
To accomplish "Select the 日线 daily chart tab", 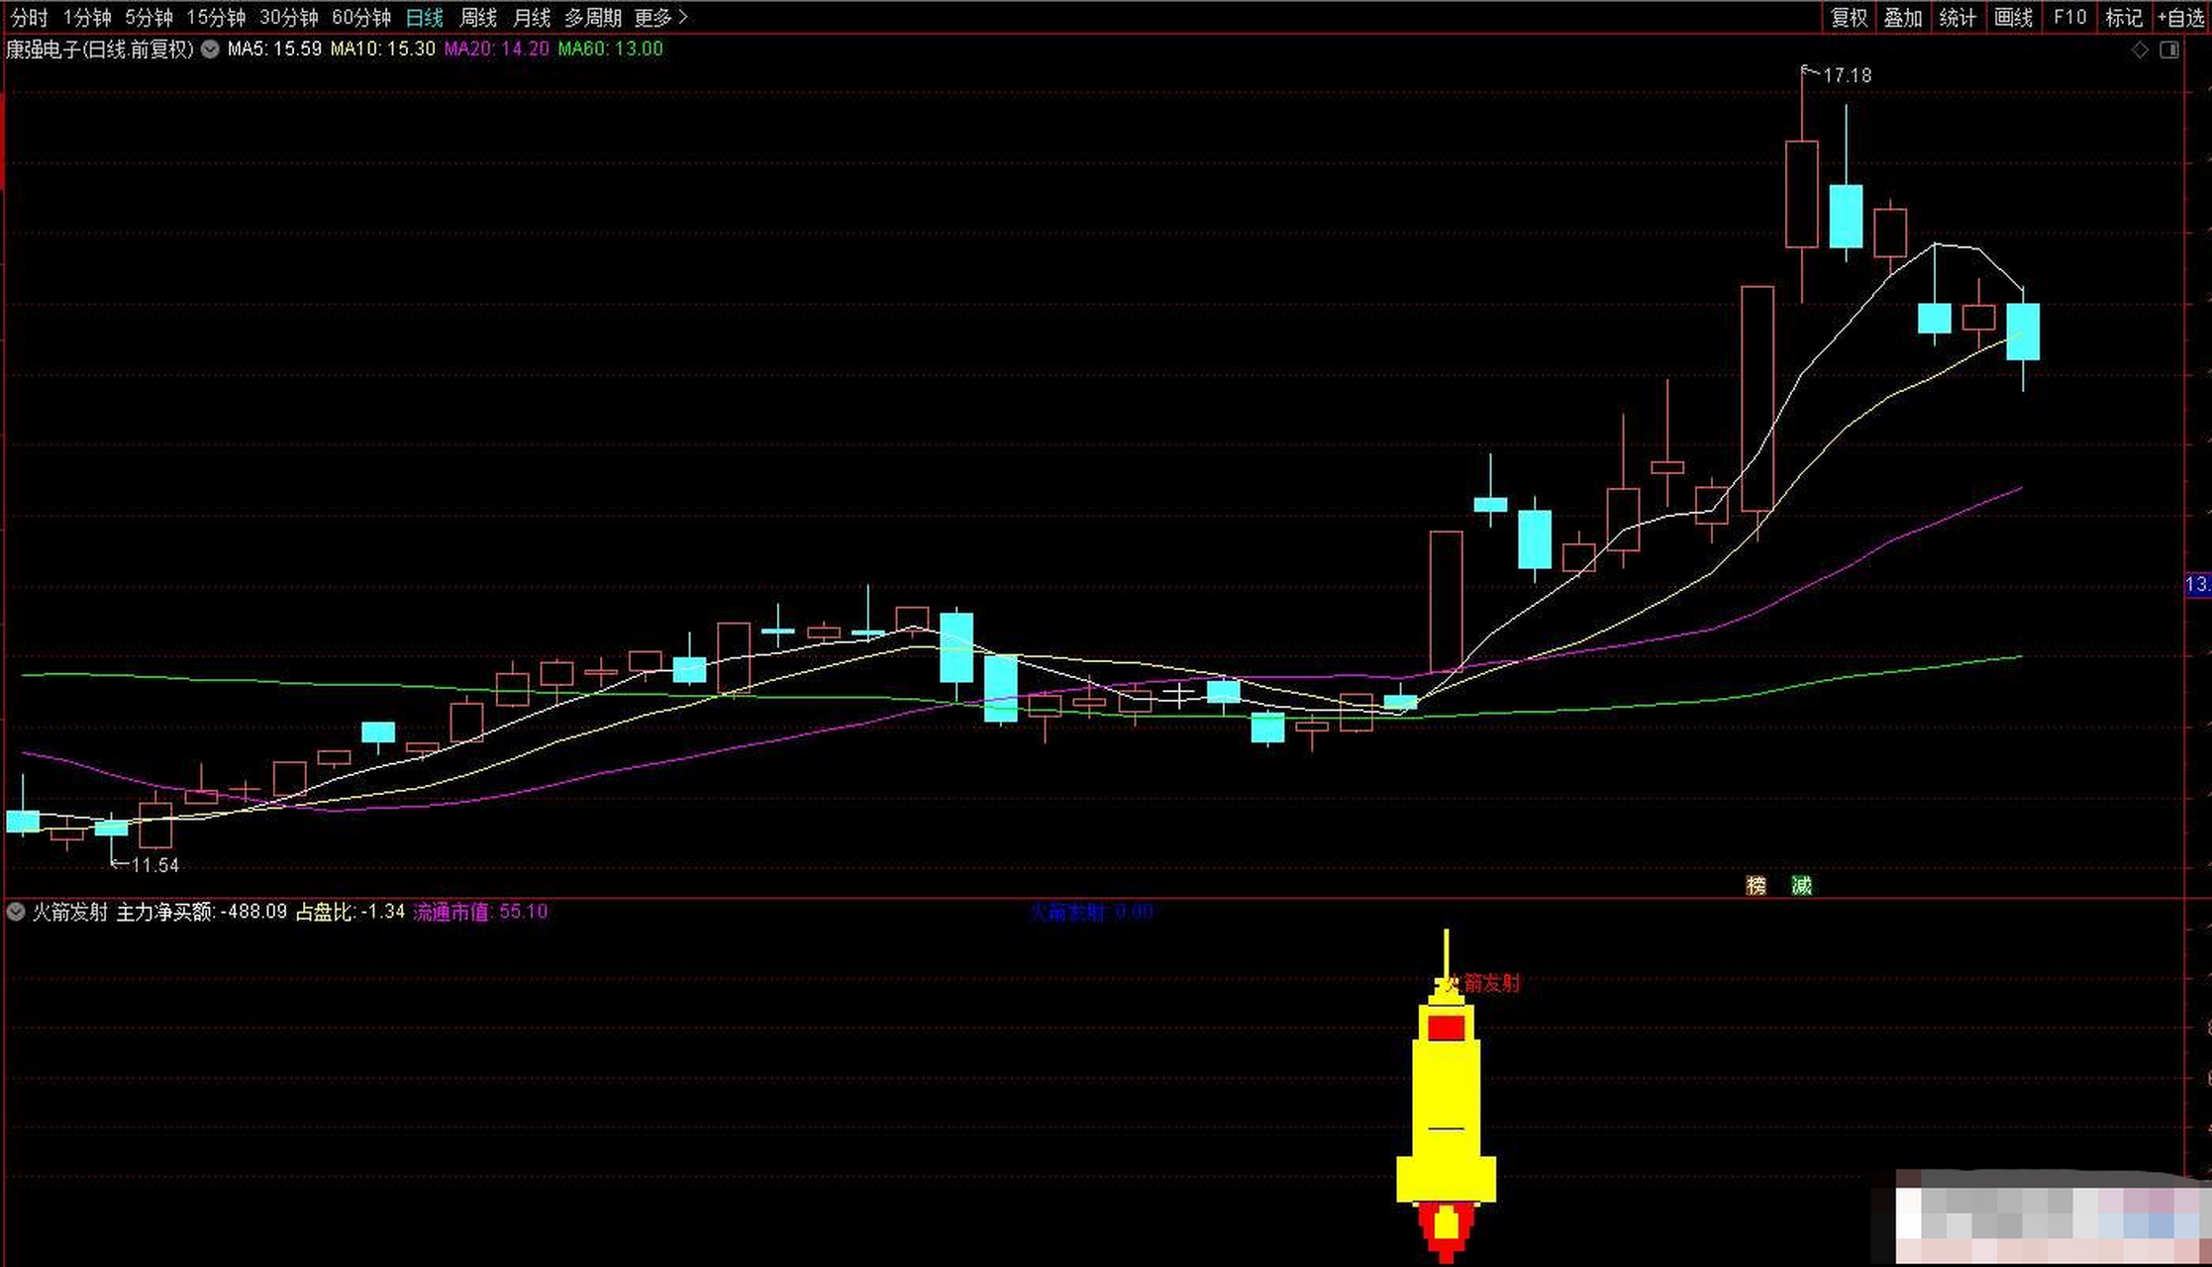I will click(424, 17).
